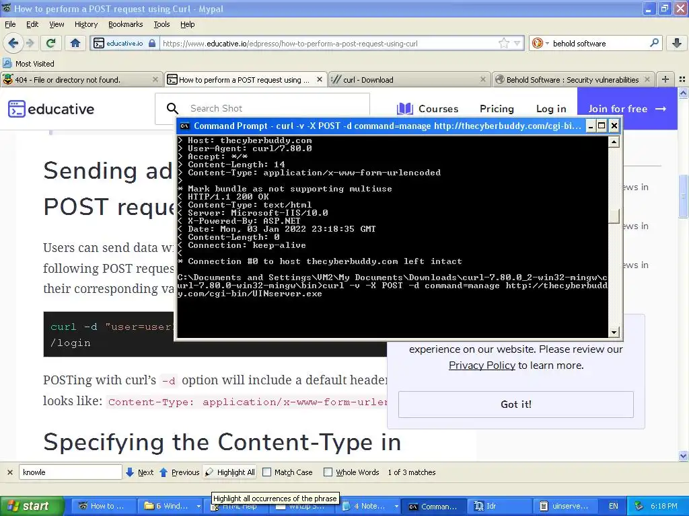The width and height of the screenshot is (689, 516).
Task: Open the View menu
Action: pos(57,24)
